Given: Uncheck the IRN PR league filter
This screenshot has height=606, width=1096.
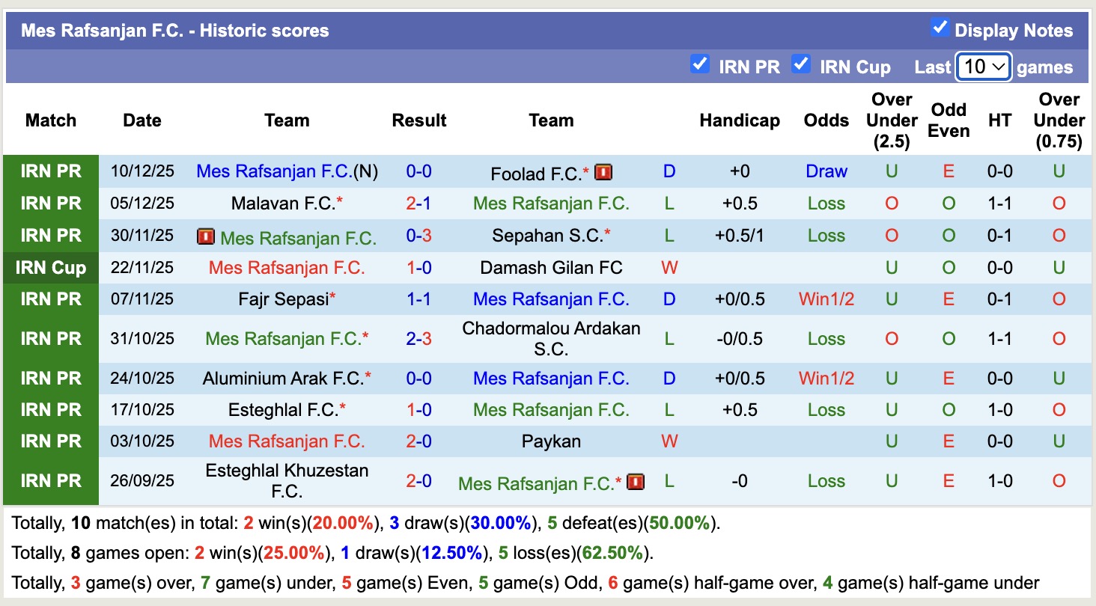Looking at the screenshot, I should (699, 64).
